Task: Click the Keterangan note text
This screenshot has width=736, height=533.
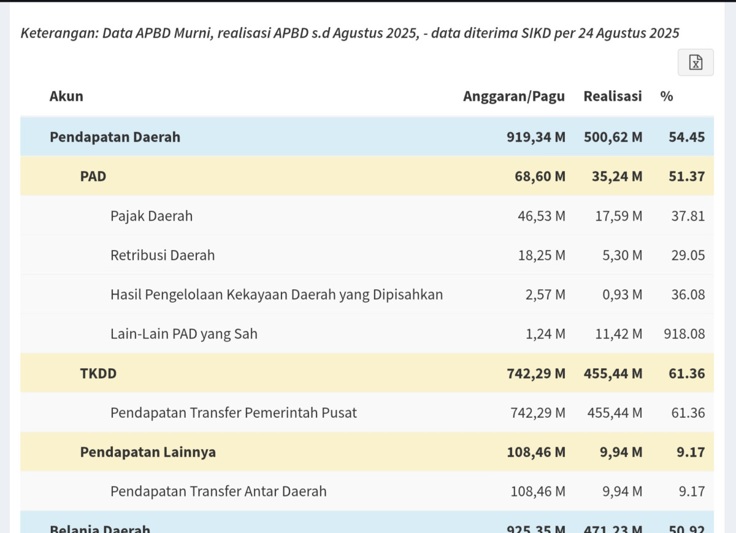Action: pyautogui.click(x=350, y=33)
